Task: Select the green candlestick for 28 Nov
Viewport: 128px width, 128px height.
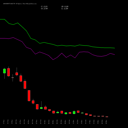Action: point(41,108)
